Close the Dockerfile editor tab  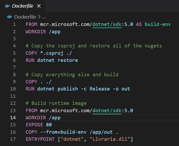point(39,6)
